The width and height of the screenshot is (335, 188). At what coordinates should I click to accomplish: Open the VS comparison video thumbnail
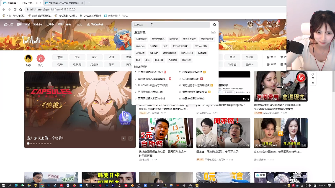click(281, 133)
